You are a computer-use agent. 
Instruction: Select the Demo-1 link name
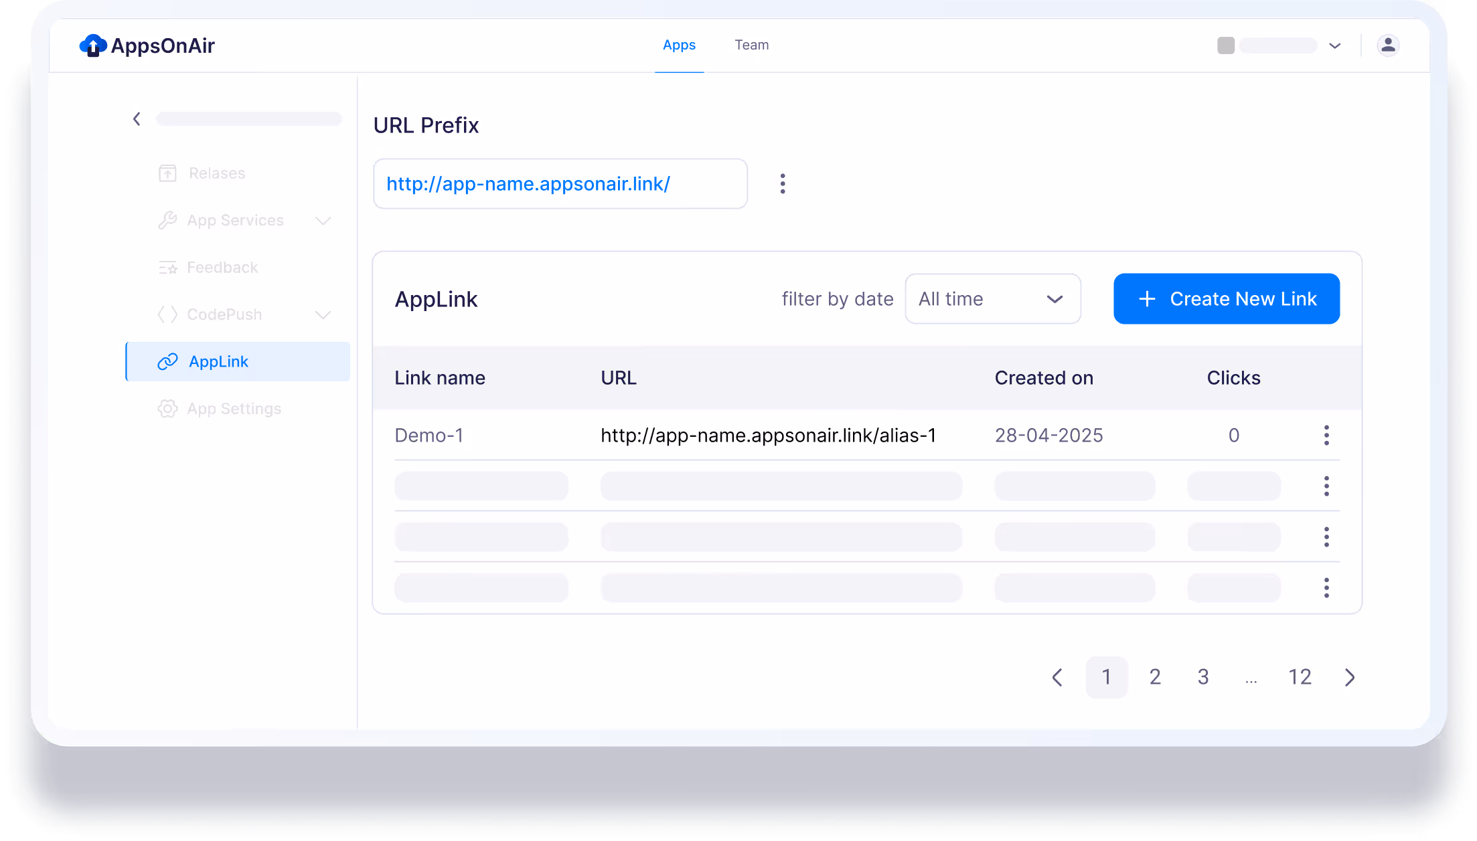click(429, 436)
